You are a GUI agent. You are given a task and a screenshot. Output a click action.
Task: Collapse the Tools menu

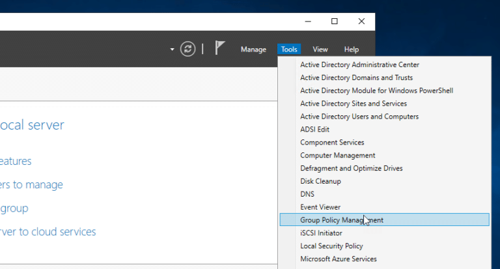(x=289, y=50)
